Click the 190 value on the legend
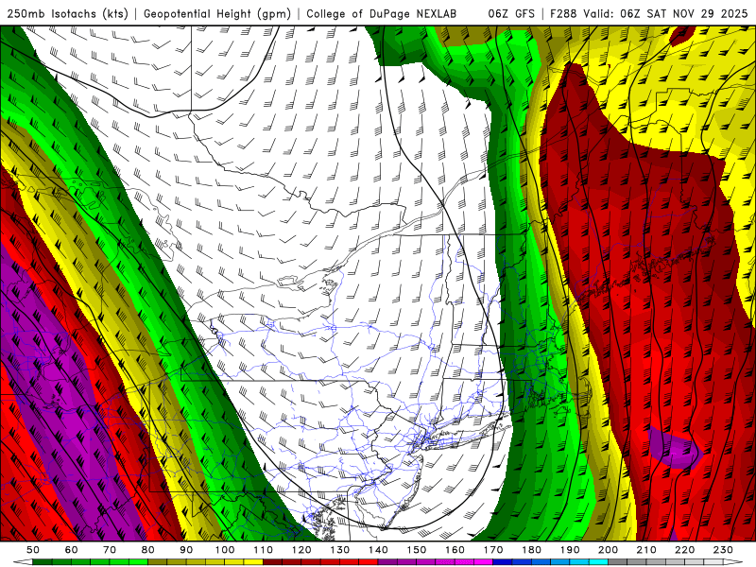The height and width of the screenshot is (567, 756). point(570,550)
